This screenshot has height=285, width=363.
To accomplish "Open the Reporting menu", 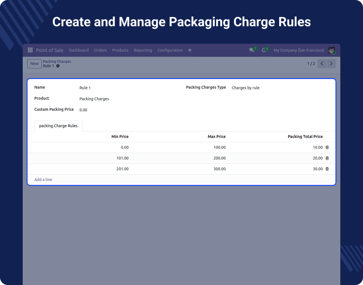I will click(x=143, y=50).
